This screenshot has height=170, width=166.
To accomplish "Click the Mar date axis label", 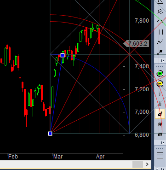I will [58, 157].
